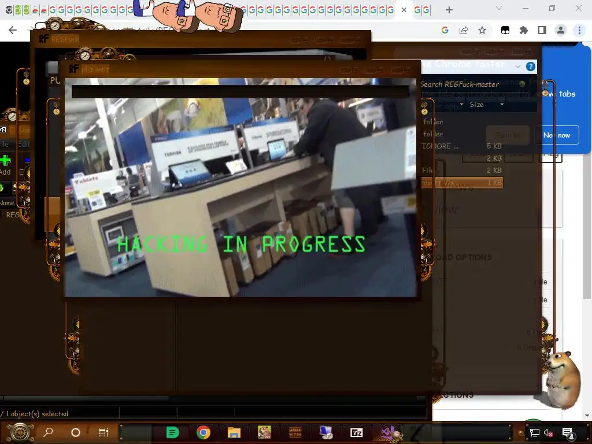Sort by the Size column
The width and height of the screenshot is (592, 444).
click(x=476, y=105)
